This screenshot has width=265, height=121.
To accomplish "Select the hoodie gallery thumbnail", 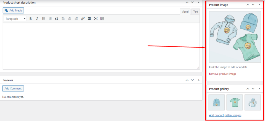I will coord(253,102).
